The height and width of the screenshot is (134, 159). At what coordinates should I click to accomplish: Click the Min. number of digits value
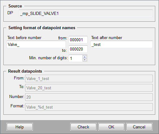(76, 58)
